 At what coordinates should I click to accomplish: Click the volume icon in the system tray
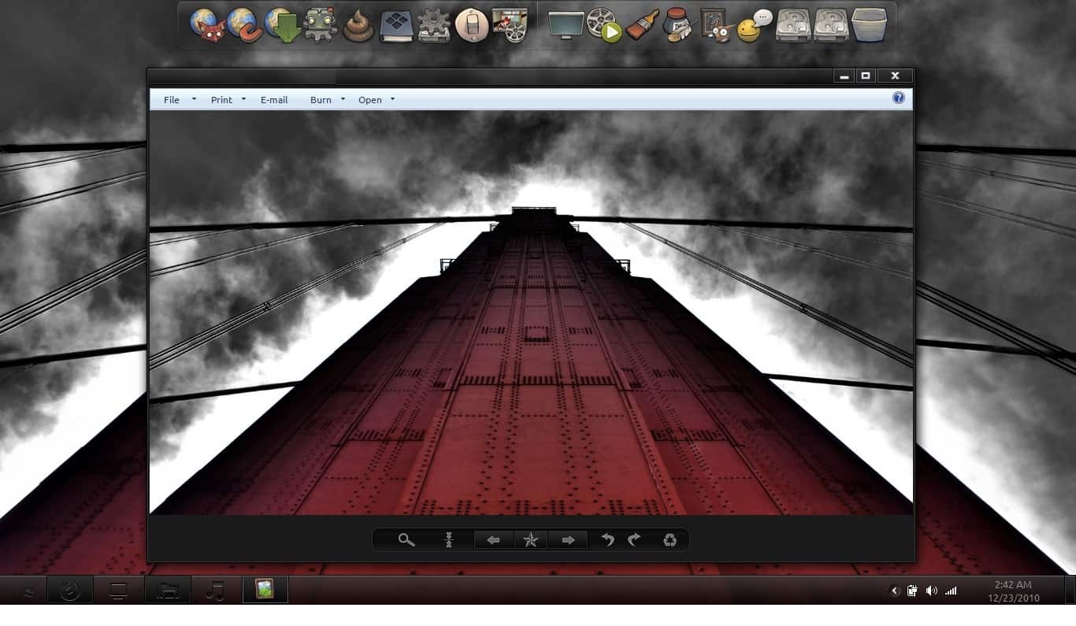[931, 590]
